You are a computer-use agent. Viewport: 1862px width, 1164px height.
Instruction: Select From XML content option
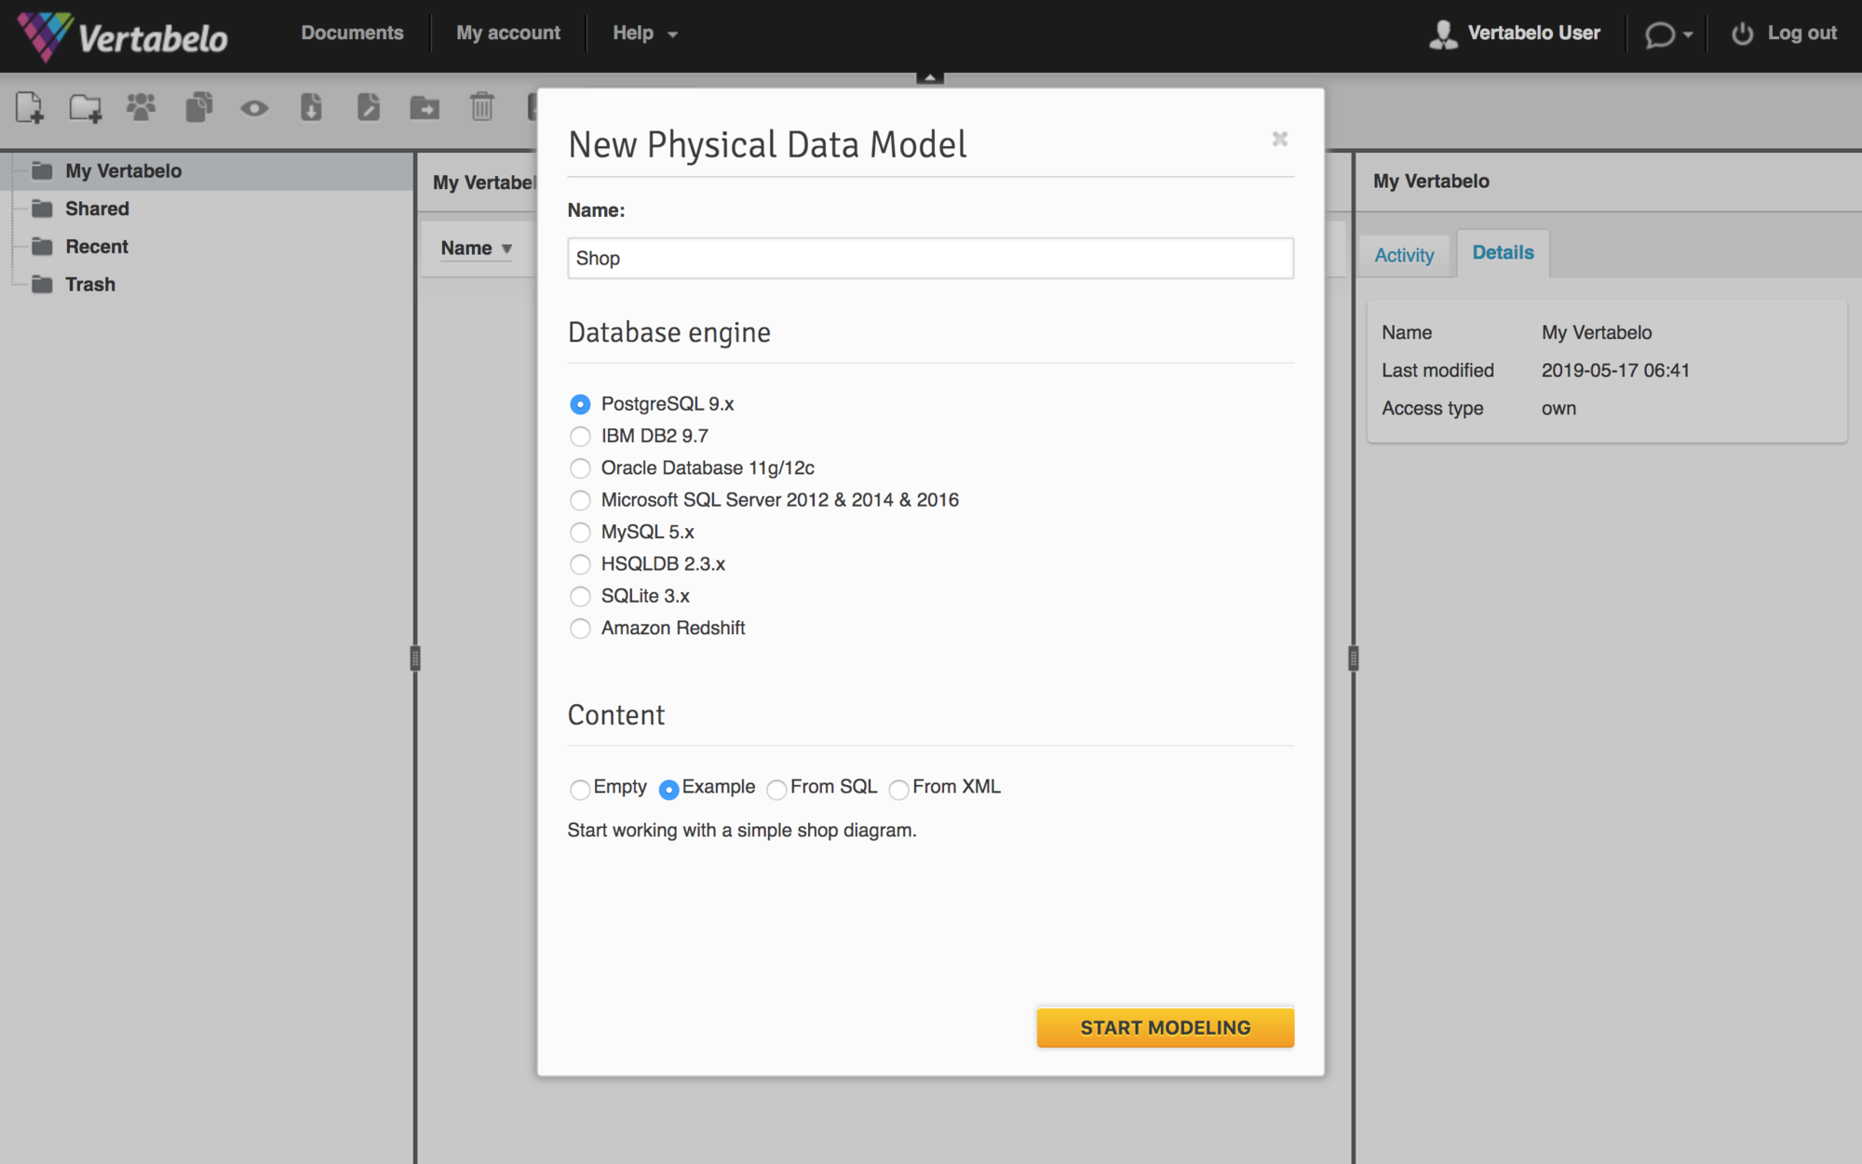click(x=898, y=787)
